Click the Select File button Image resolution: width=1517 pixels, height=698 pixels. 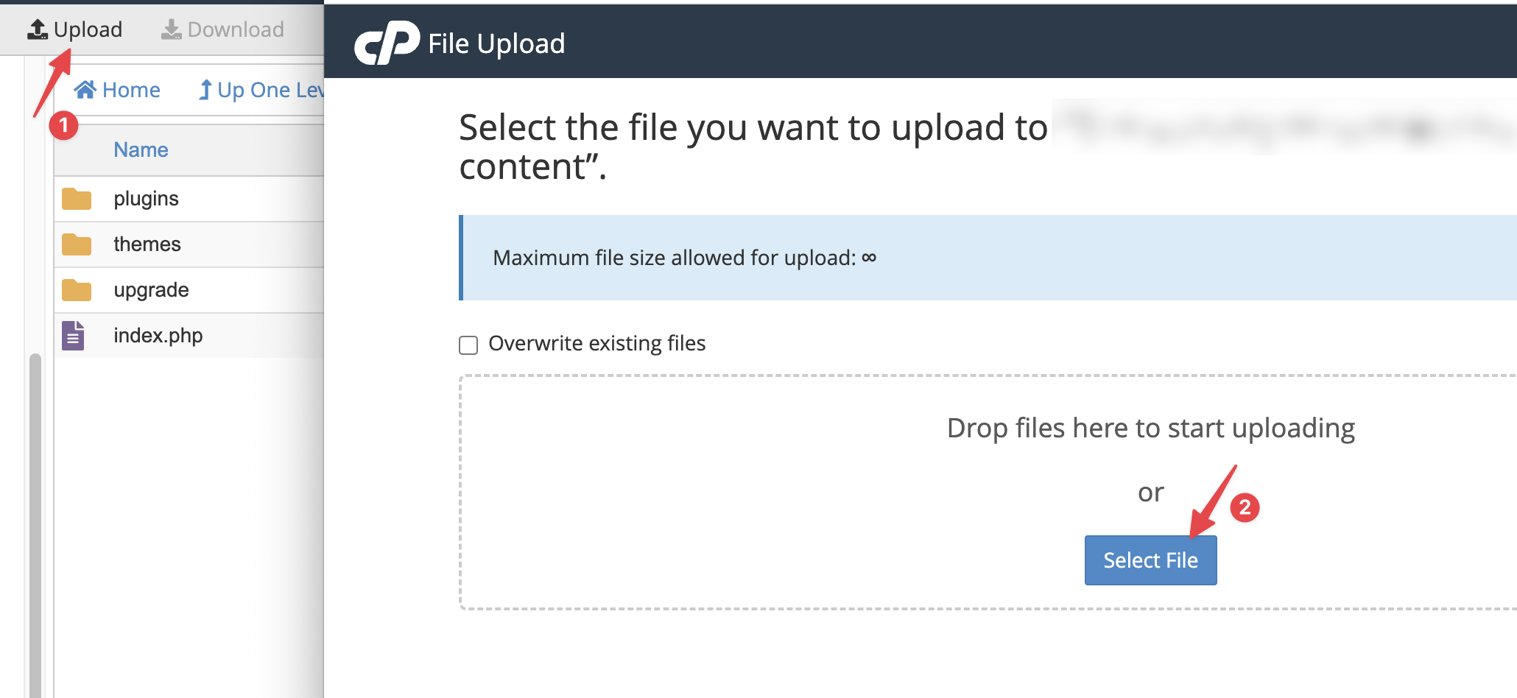pyautogui.click(x=1150, y=560)
